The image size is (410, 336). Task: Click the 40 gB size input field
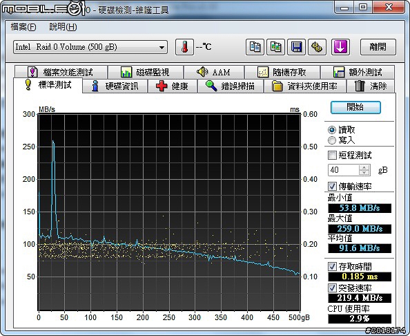344,170
